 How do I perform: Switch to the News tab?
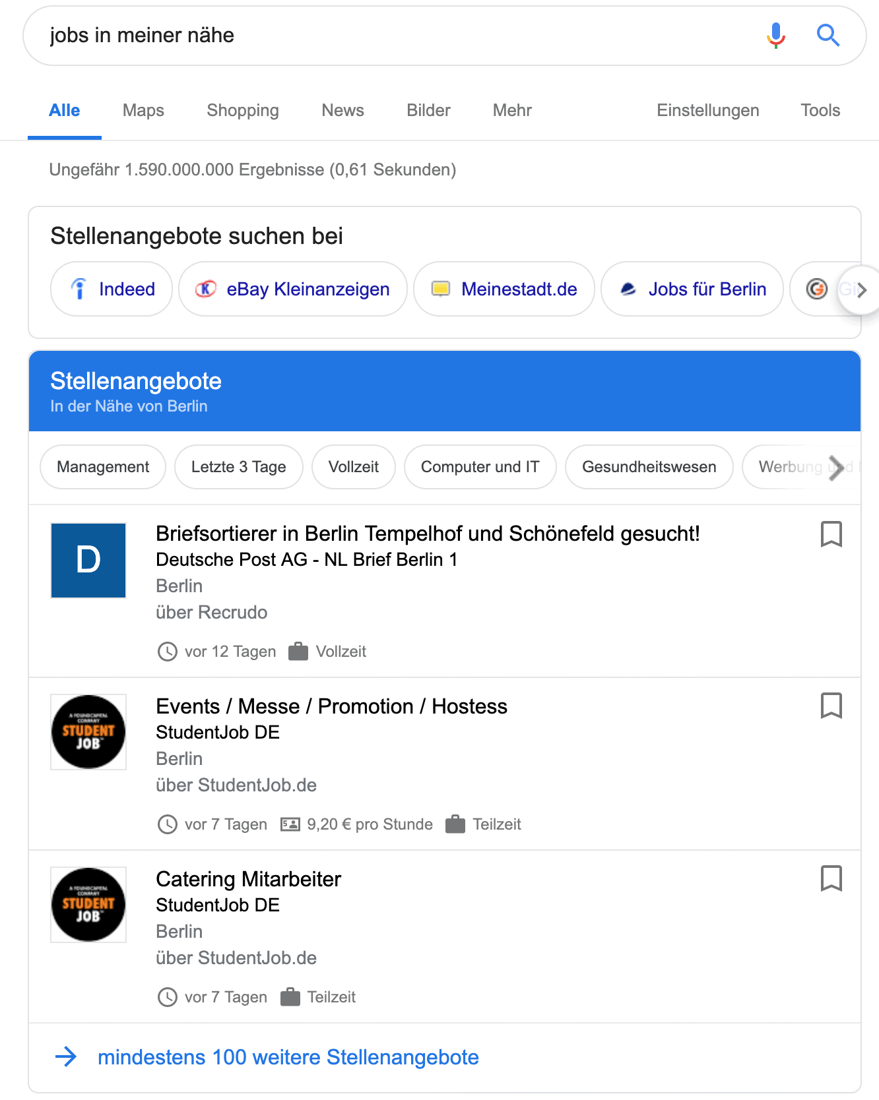pos(342,110)
